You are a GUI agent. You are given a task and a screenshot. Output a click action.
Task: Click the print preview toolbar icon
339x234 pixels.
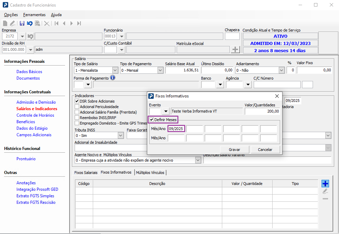pos(37,23)
